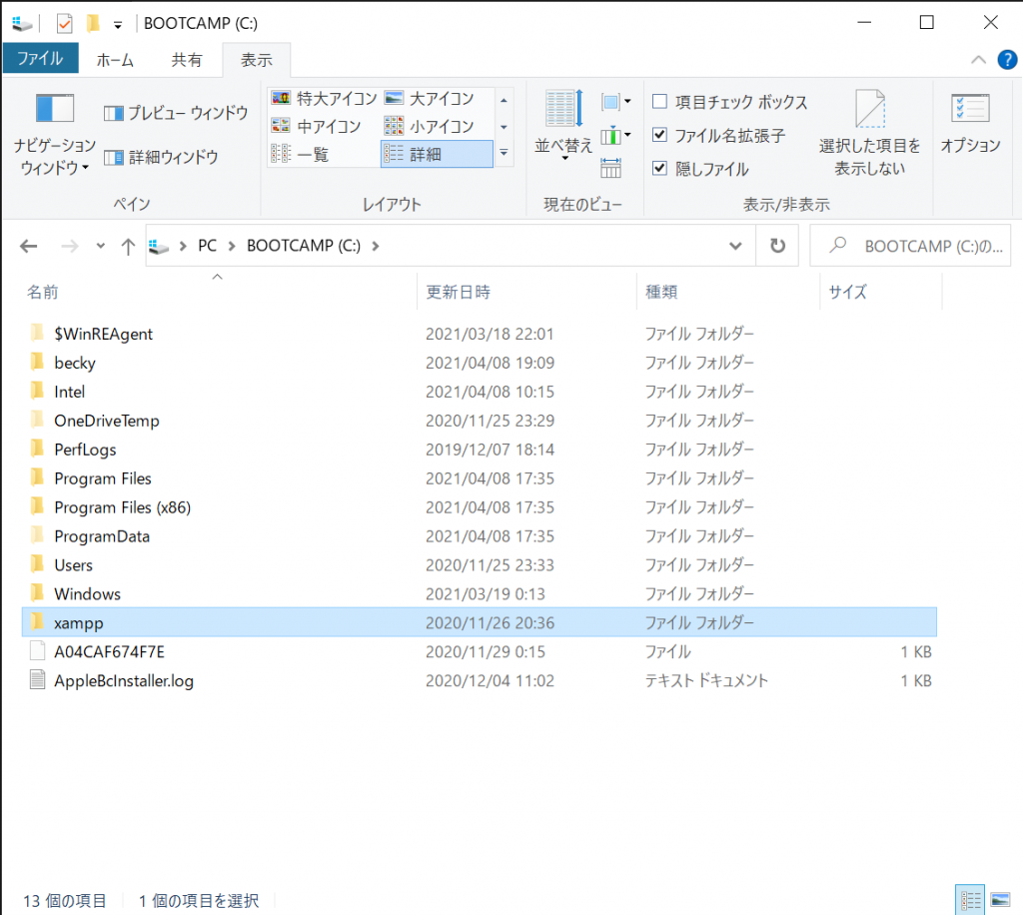
Task: Sort by the Date modified (更新日時) column header
Action: click(459, 292)
